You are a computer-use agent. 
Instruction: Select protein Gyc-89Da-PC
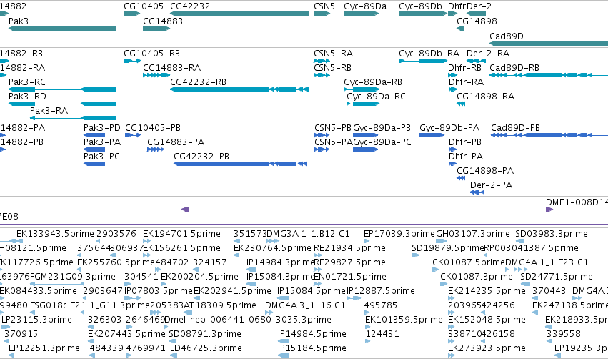365,149
